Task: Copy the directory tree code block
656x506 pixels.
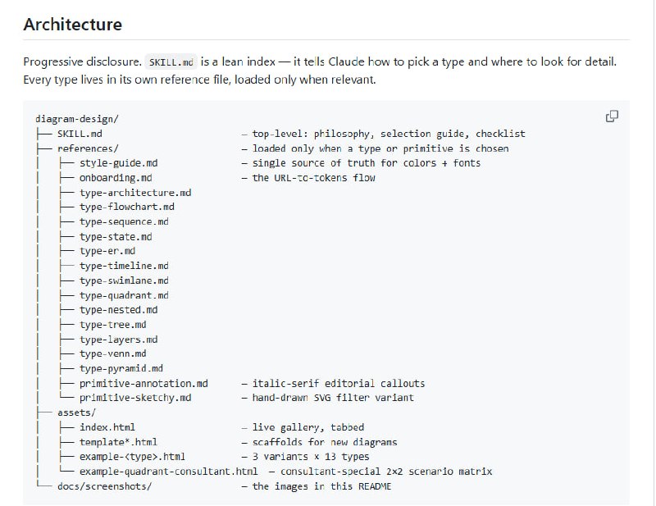Action: (x=612, y=116)
